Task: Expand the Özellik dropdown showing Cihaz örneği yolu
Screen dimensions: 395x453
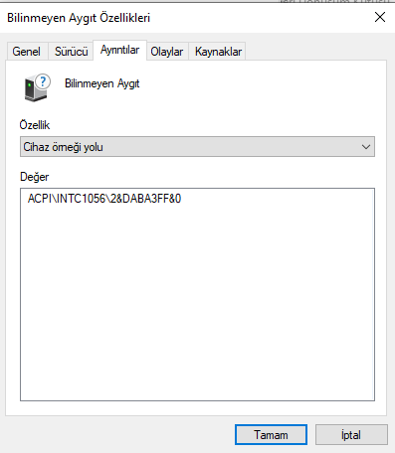Action: (197, 146)
